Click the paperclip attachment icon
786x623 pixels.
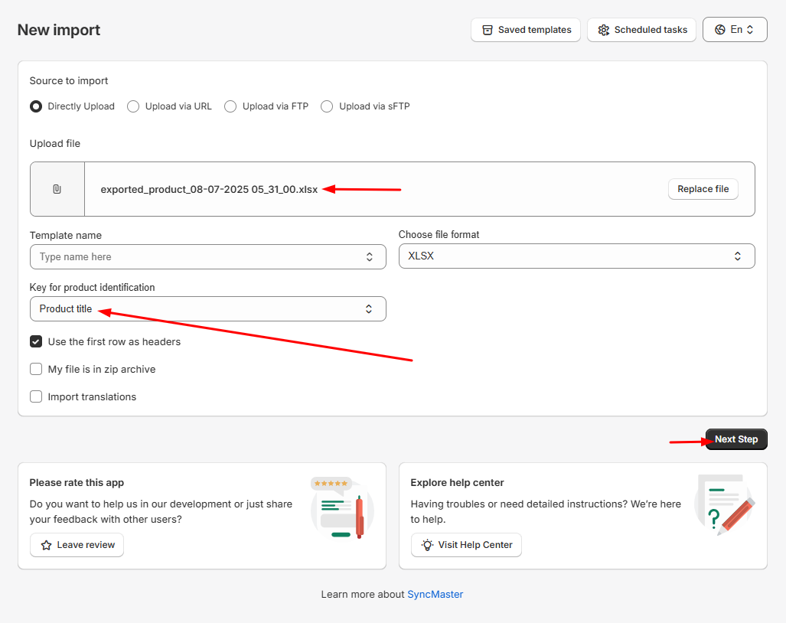(x=57, y=189)
